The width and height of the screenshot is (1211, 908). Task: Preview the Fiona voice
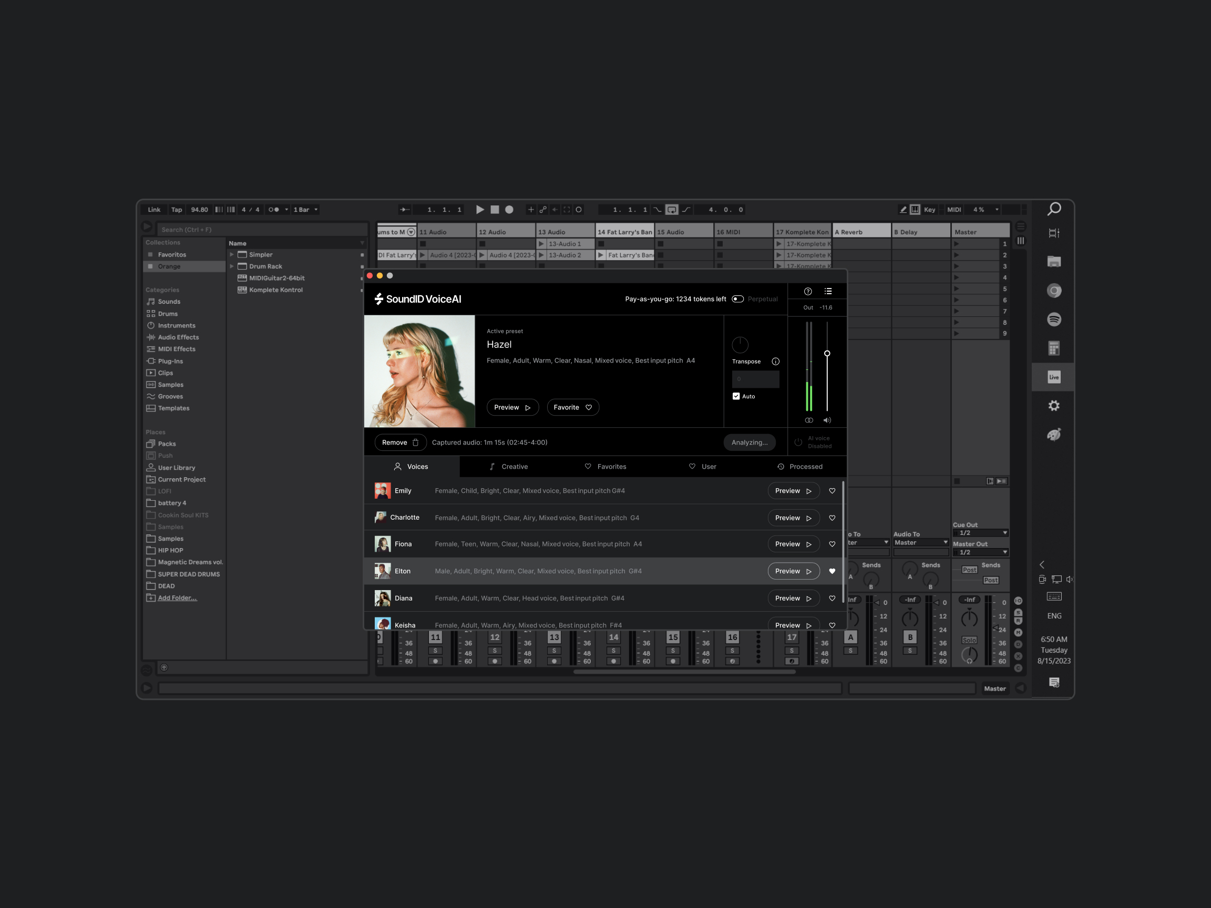(x=793, y=544)
